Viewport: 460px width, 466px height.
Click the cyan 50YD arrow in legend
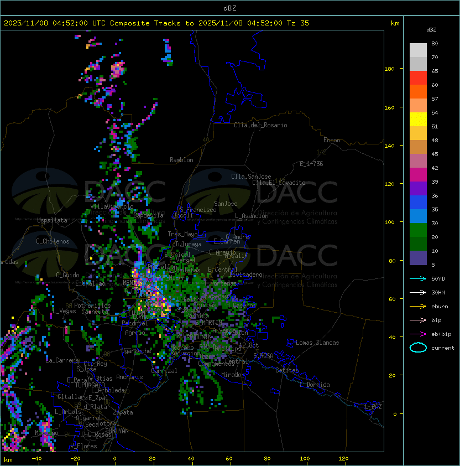(x=418, y=278)
